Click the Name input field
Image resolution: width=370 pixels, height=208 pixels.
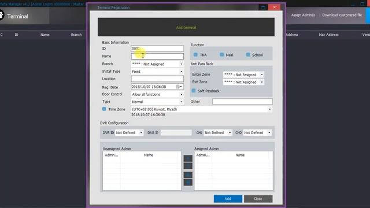pos(157,56)
